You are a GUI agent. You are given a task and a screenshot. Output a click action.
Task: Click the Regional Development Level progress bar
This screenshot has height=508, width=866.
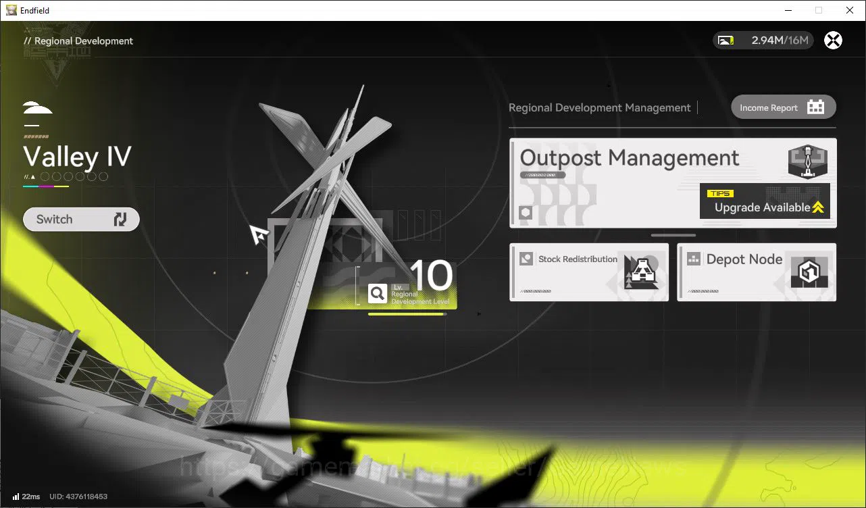(x=407, y=314)
